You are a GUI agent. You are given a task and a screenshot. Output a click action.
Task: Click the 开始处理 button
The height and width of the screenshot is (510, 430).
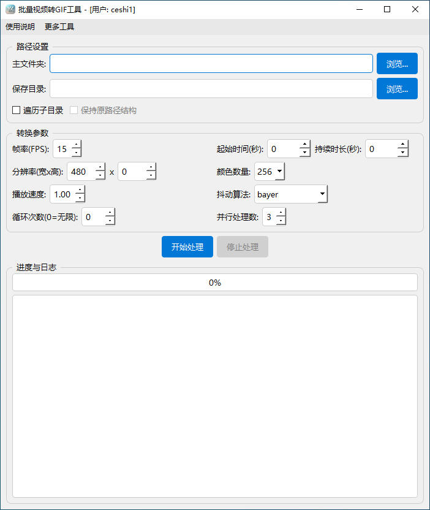187,247
